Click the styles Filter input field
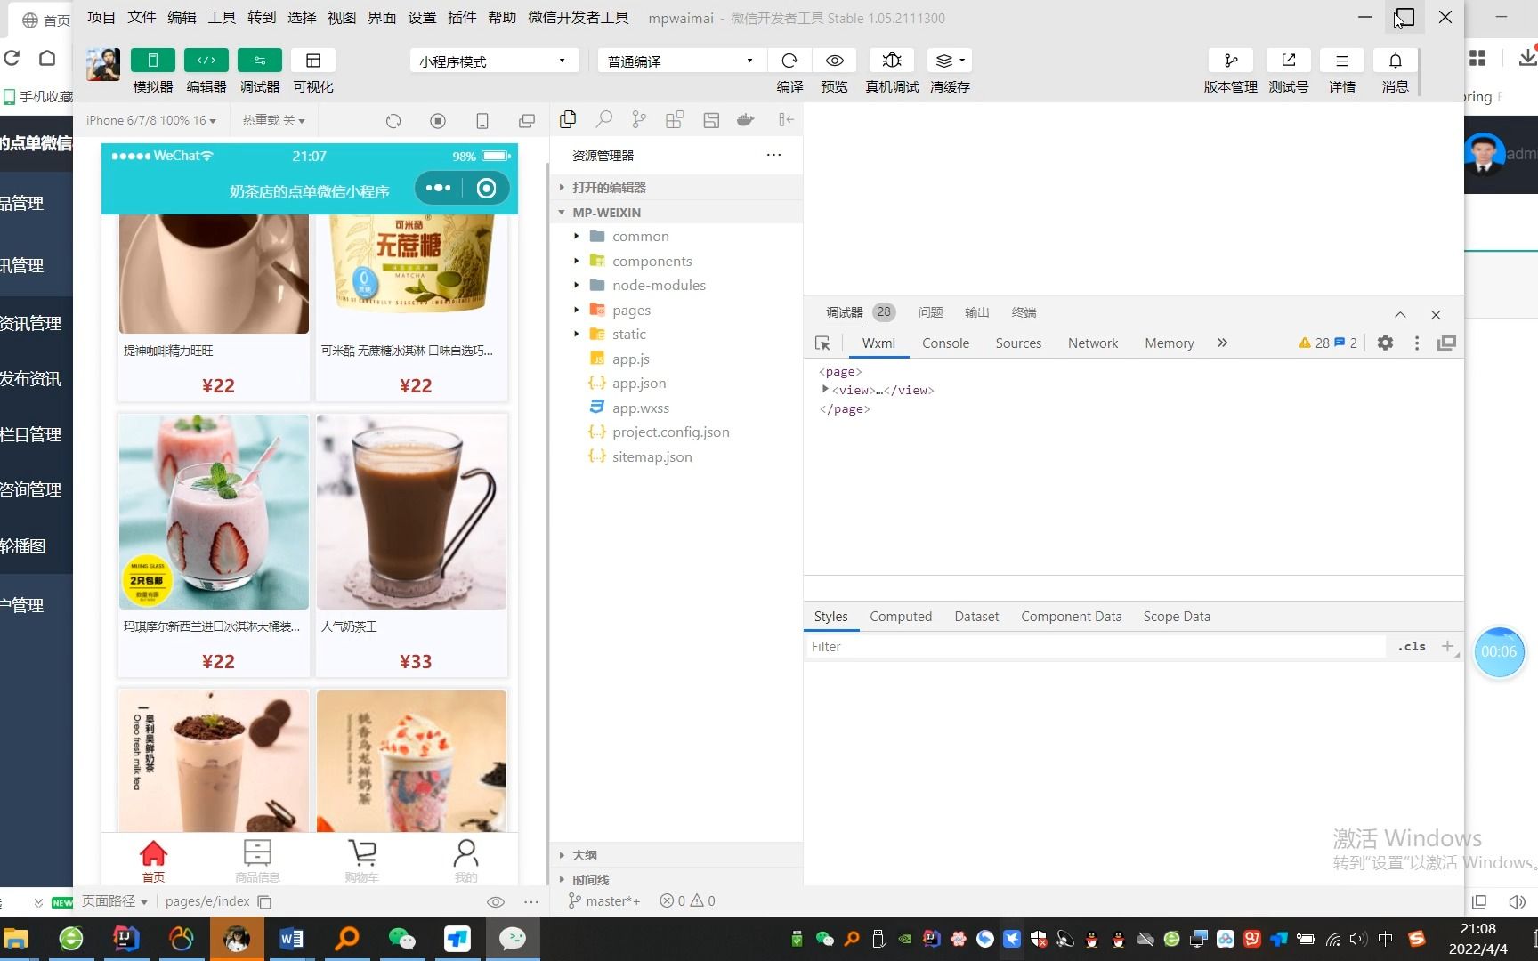 [1096, 646]
